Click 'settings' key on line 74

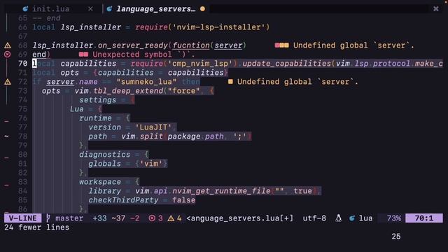pyautogui.click(x=98, y=100)
